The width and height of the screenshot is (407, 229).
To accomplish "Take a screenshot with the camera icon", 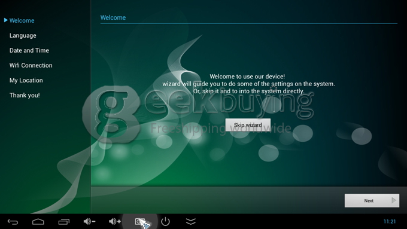I will 139,221.
